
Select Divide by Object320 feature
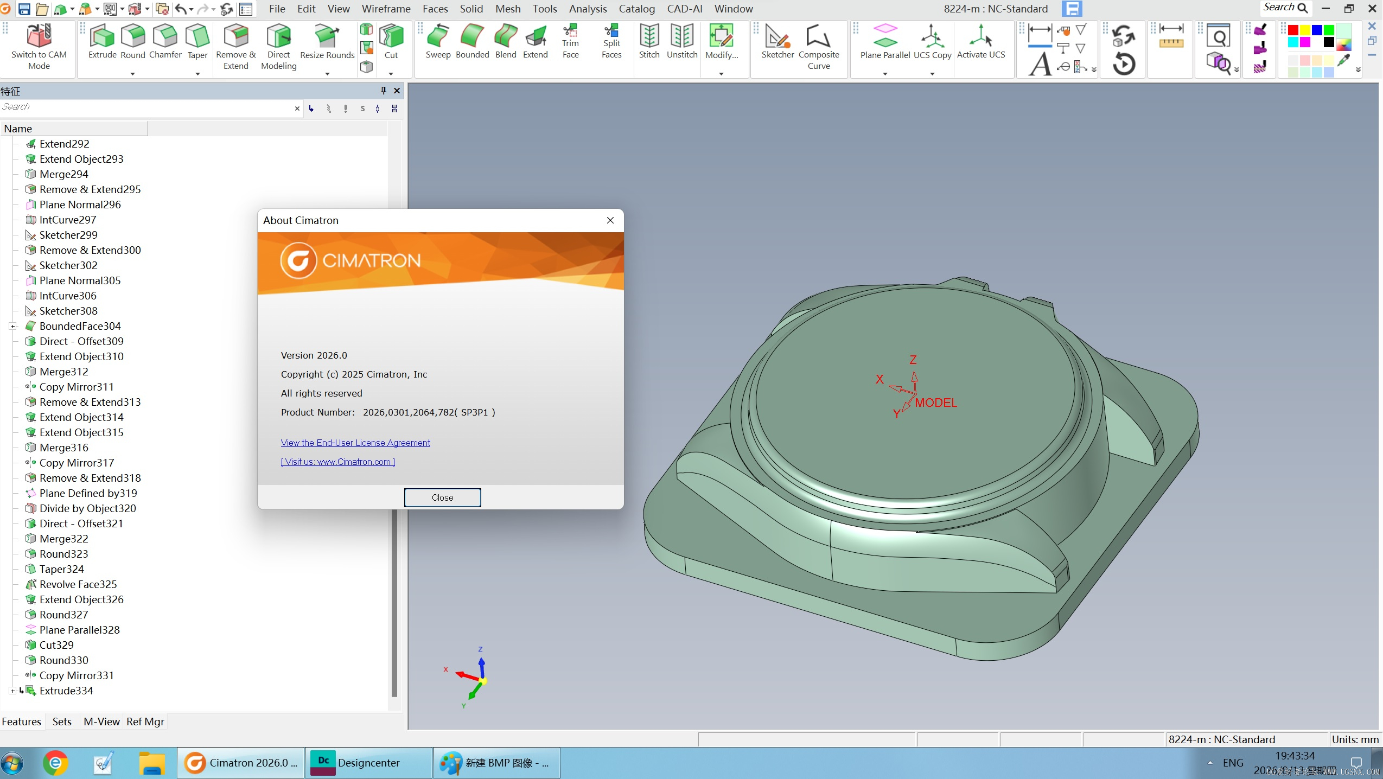pyautogui.click(x=87, y=508)
